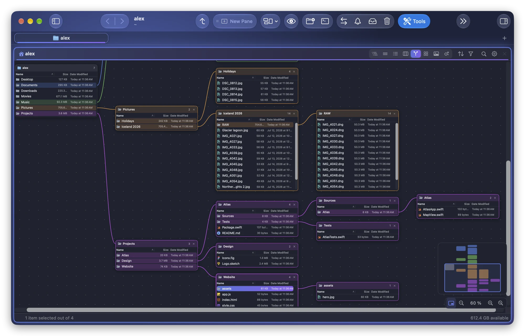Open pane settings gear
This screenshot has height=336, width=525.
pos(494,54)
